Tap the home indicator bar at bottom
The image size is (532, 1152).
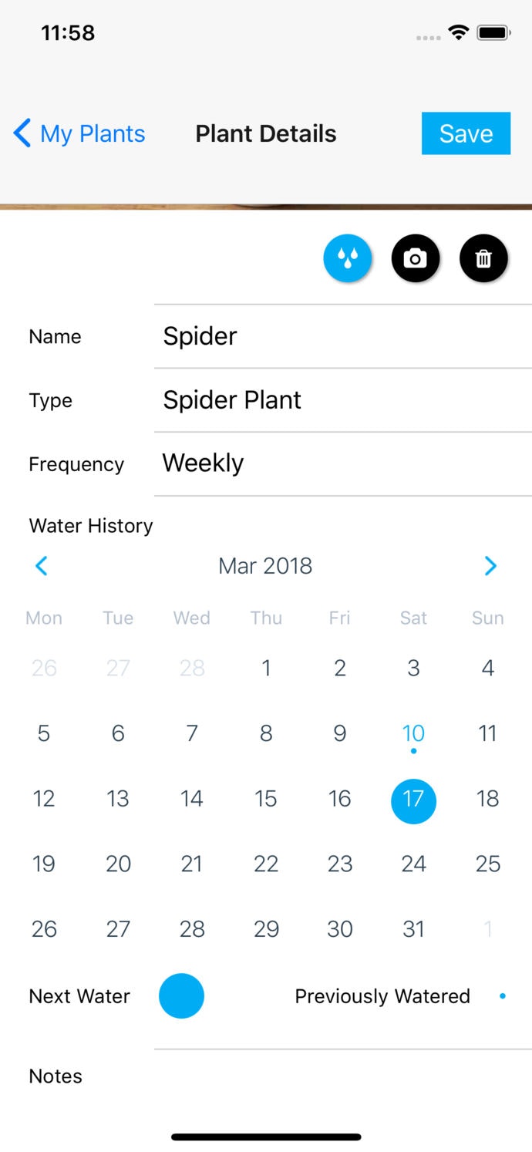pyautogui.click(x=266, y=1137)
